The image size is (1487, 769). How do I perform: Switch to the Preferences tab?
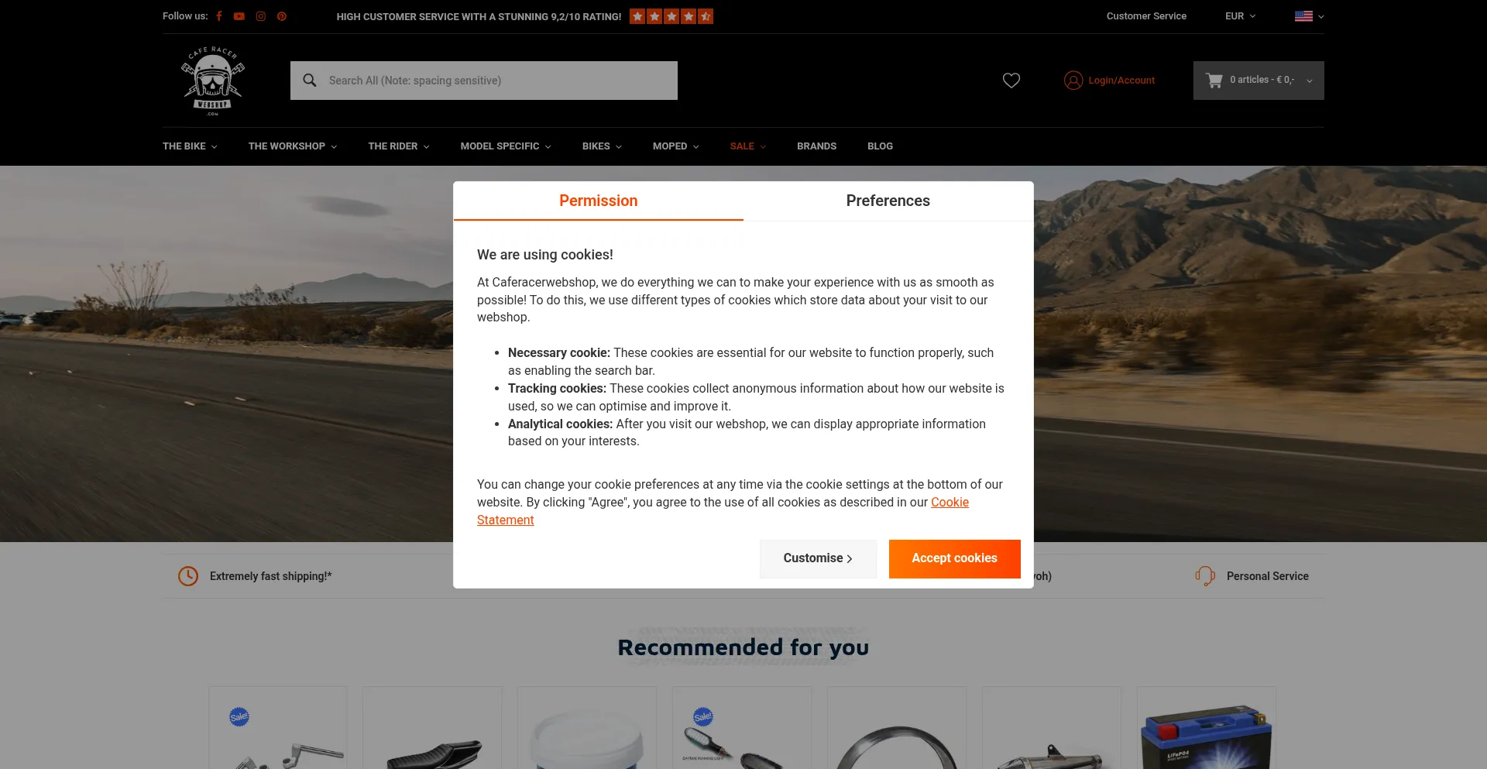pyautogui.click(x=888, y=201)
